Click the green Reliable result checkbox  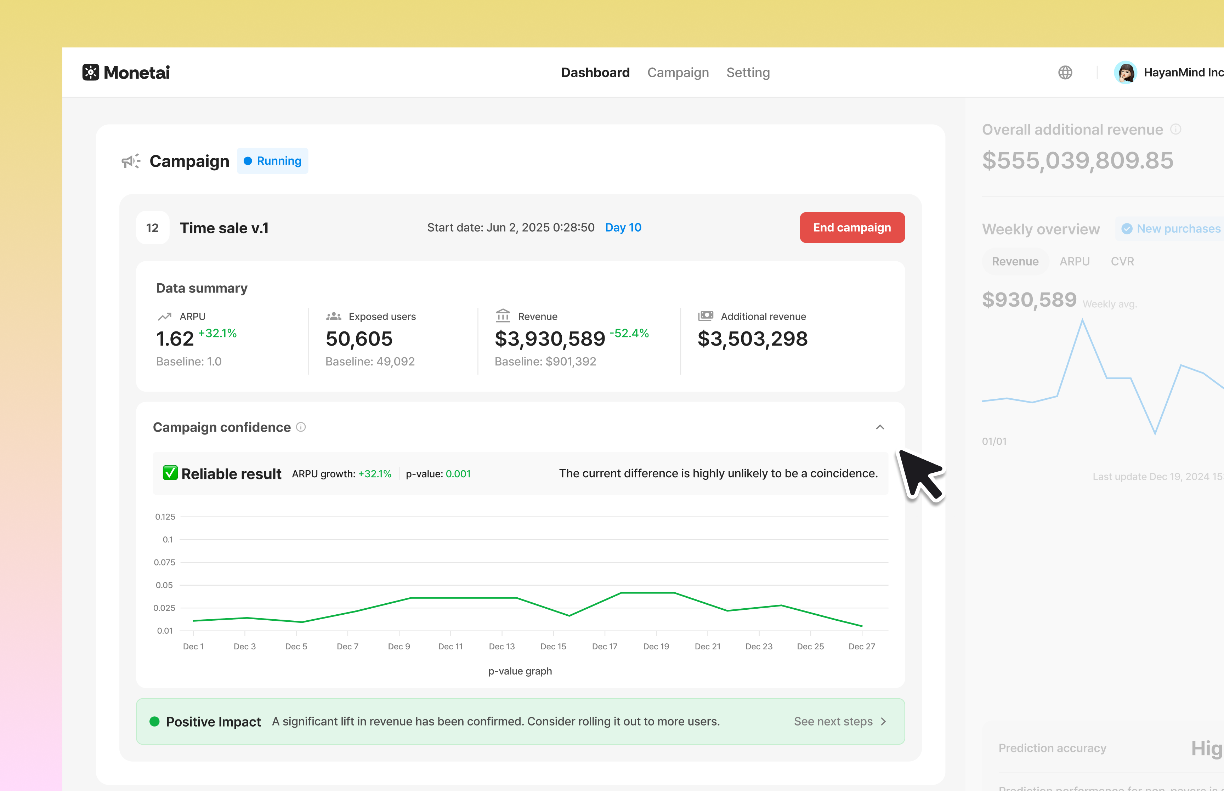170,473
